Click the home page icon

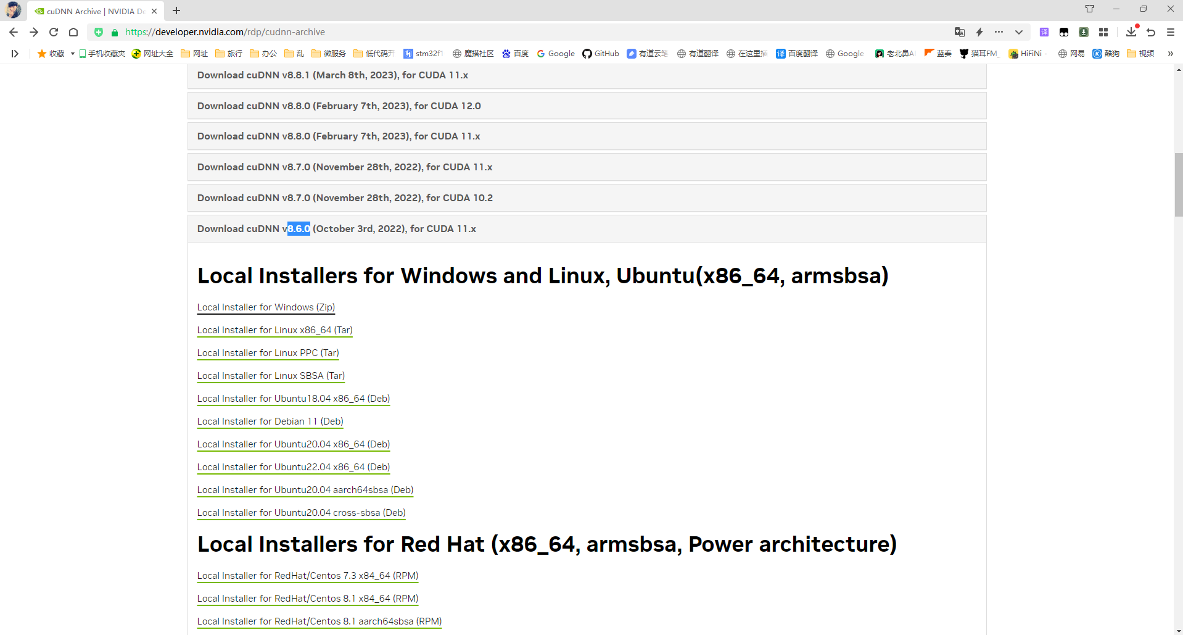[x=73, y=32]
